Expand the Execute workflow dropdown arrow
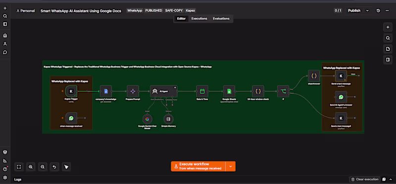The height and width of the screenshot is (184, 396). (x=230, y=166)
